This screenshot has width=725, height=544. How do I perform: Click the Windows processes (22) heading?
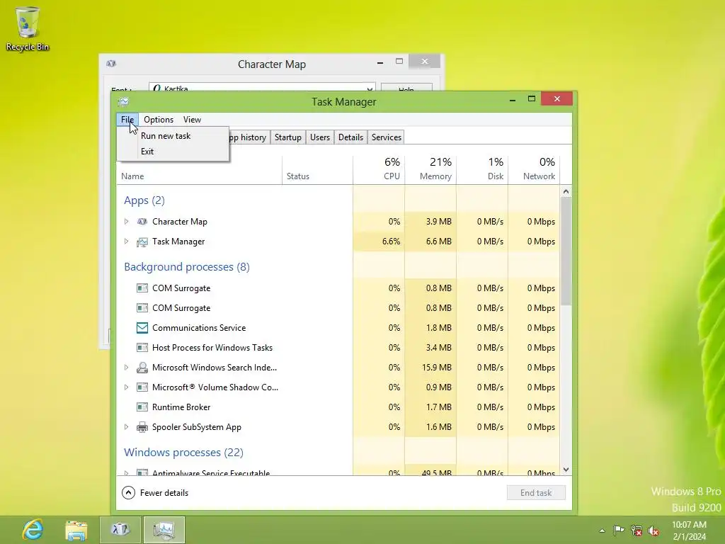tap(183, 453)
